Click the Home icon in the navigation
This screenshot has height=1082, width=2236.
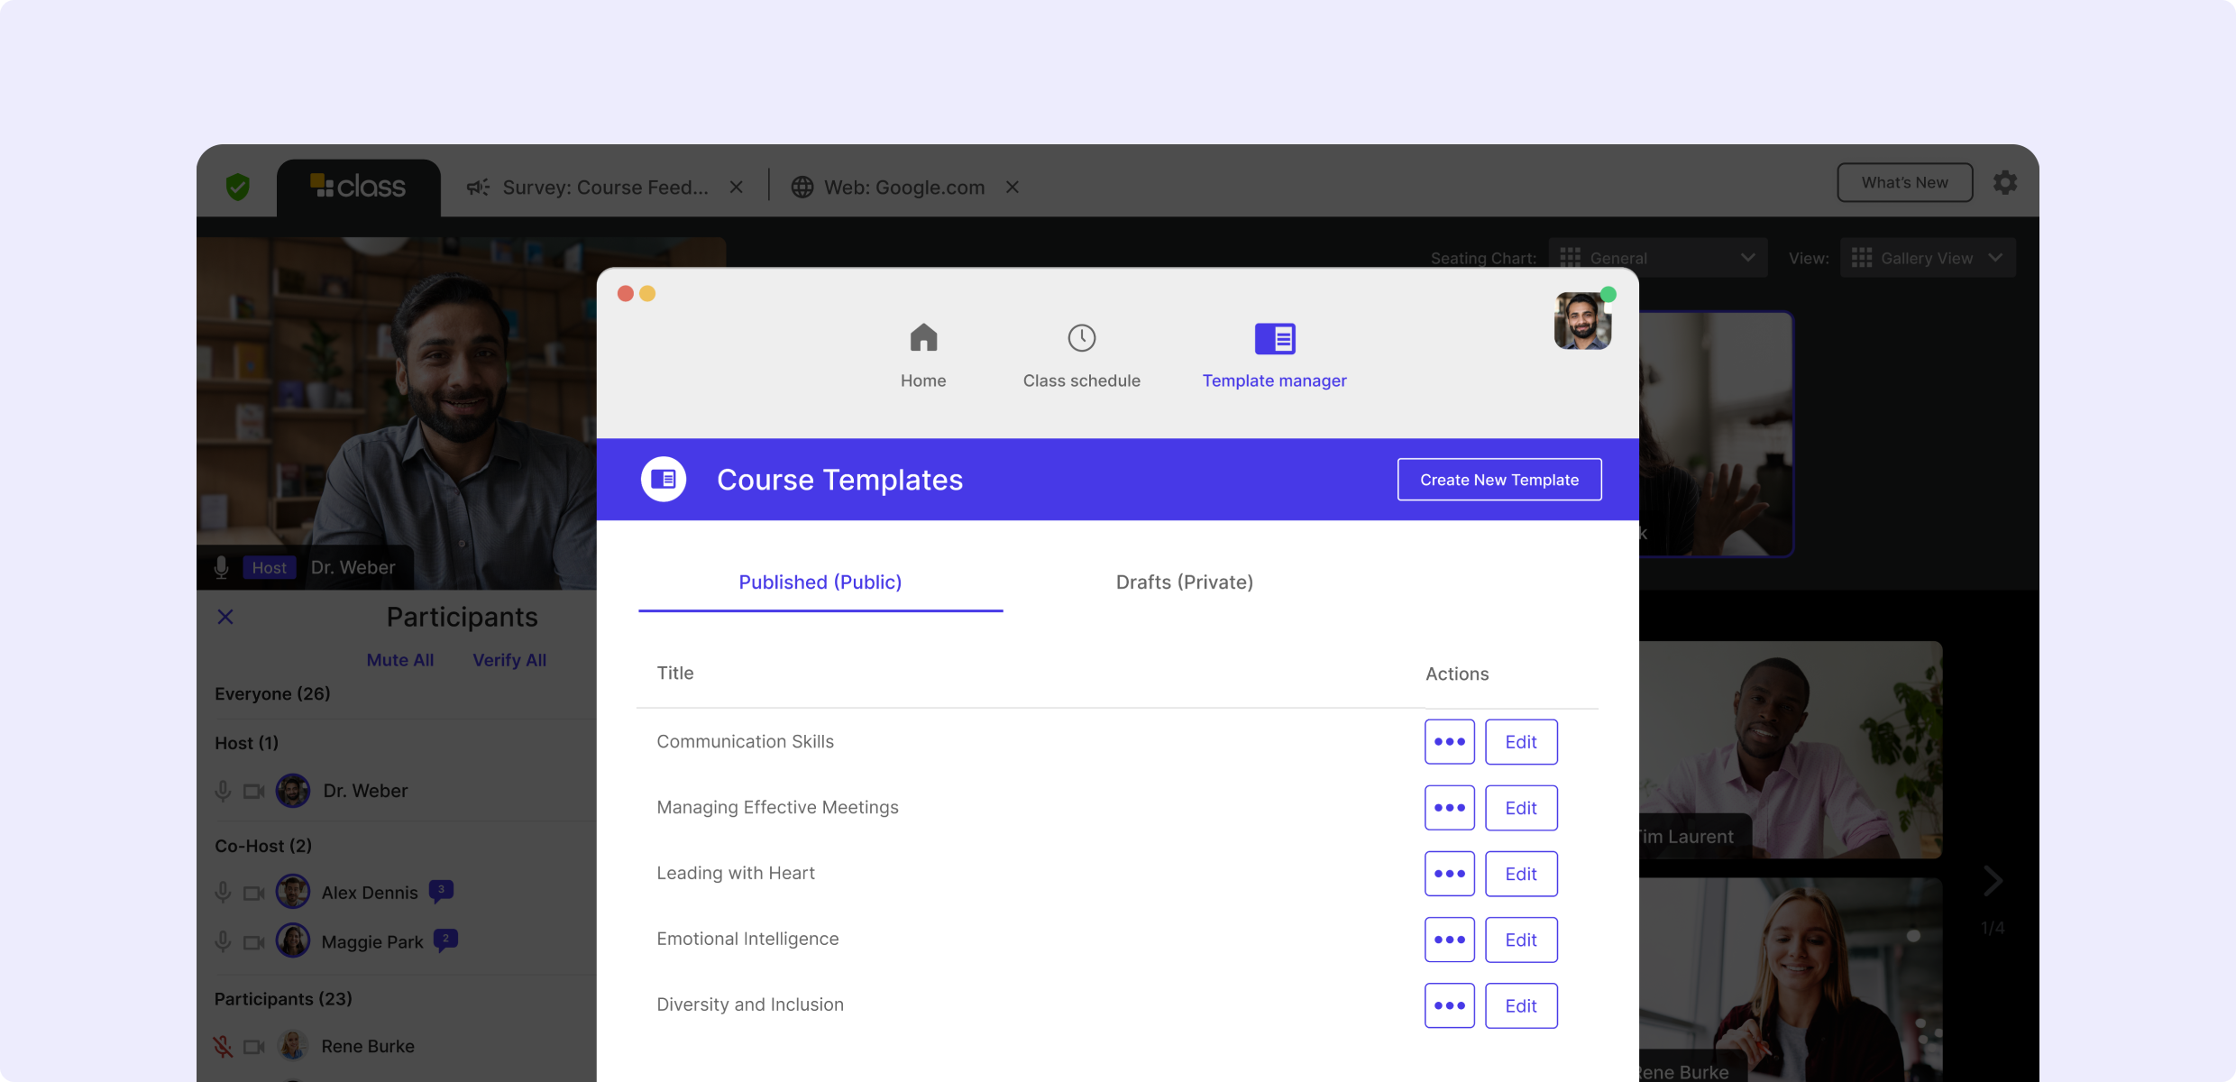coord(923,338)
